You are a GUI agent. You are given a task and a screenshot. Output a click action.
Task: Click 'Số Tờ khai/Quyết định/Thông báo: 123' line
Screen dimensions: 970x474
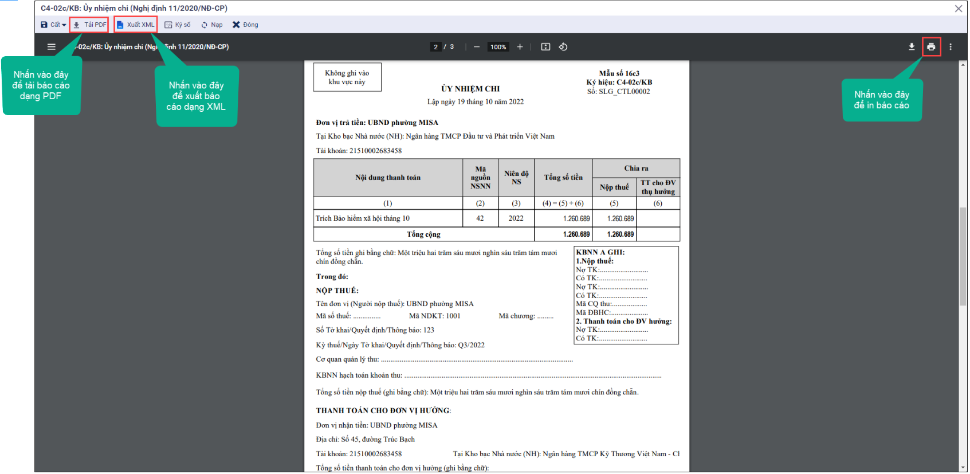click(x=375, y=330)
